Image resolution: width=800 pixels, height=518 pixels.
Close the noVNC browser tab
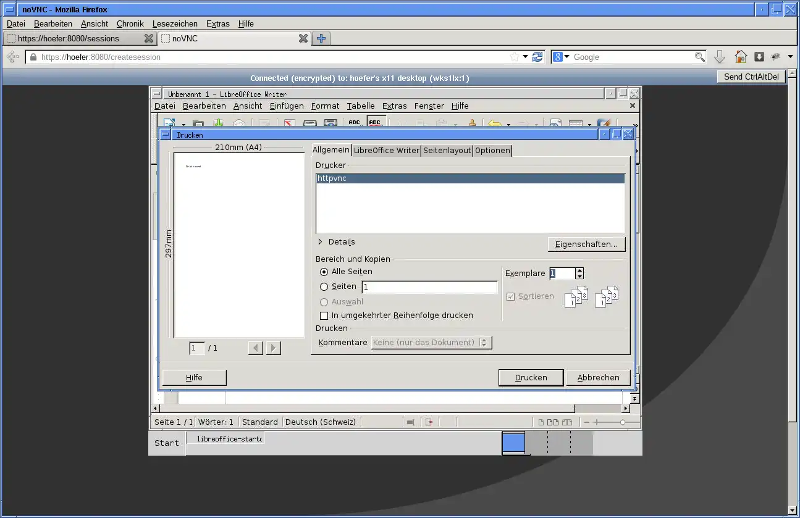click(x=303, y=38)
